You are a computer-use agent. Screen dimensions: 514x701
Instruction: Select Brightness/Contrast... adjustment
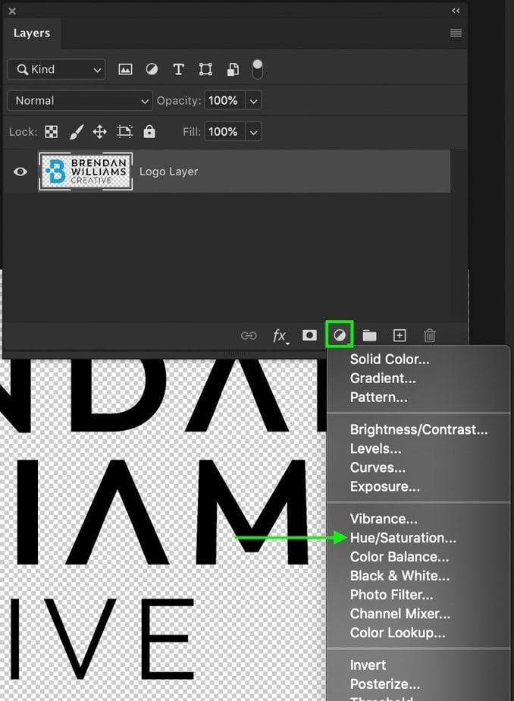418,429
